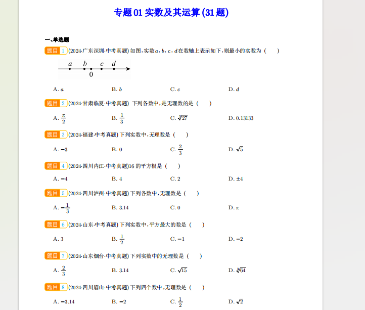Select option B. 3.14 in question 7

coord(120,271)
